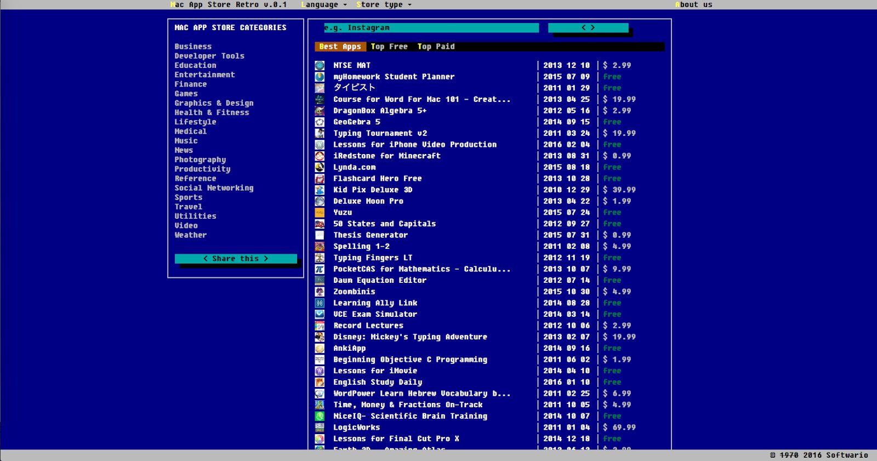The height and width of the screenshot is (461, 877).
Task: Open the Store type dropdown menu
Action: coord(384,4)
